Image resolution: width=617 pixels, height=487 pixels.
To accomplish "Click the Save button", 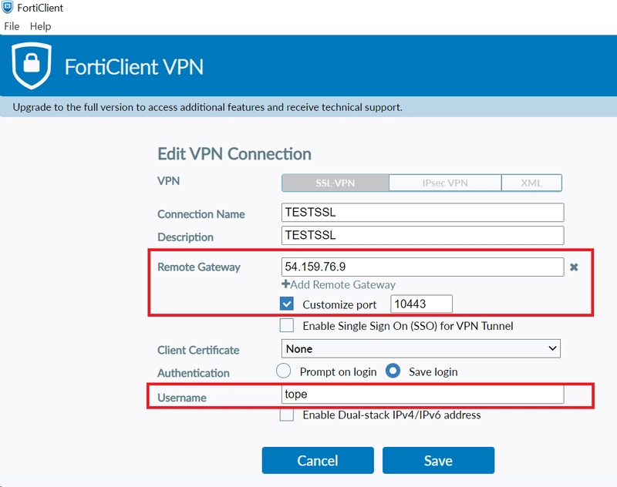I will (438, 460).
